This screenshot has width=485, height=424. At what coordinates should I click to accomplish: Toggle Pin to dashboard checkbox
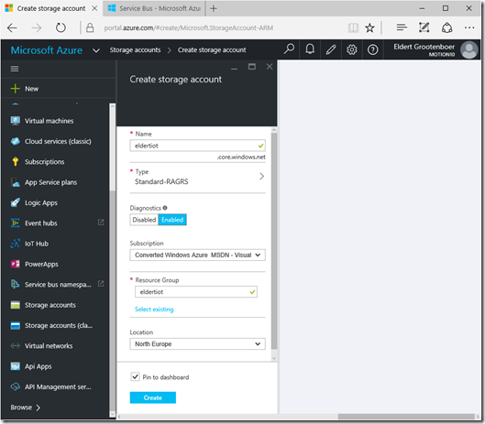tap(135, 376)
